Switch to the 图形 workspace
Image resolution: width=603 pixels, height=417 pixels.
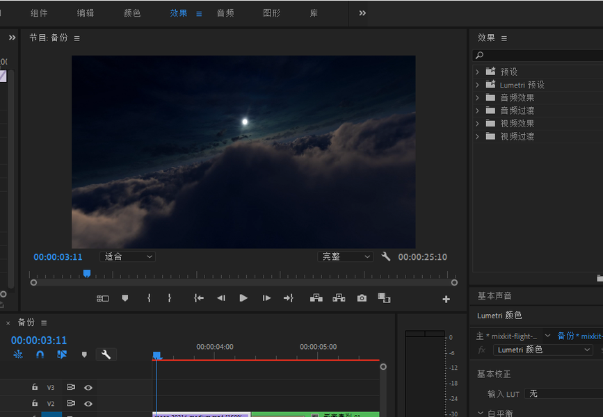tap(271, 13)
